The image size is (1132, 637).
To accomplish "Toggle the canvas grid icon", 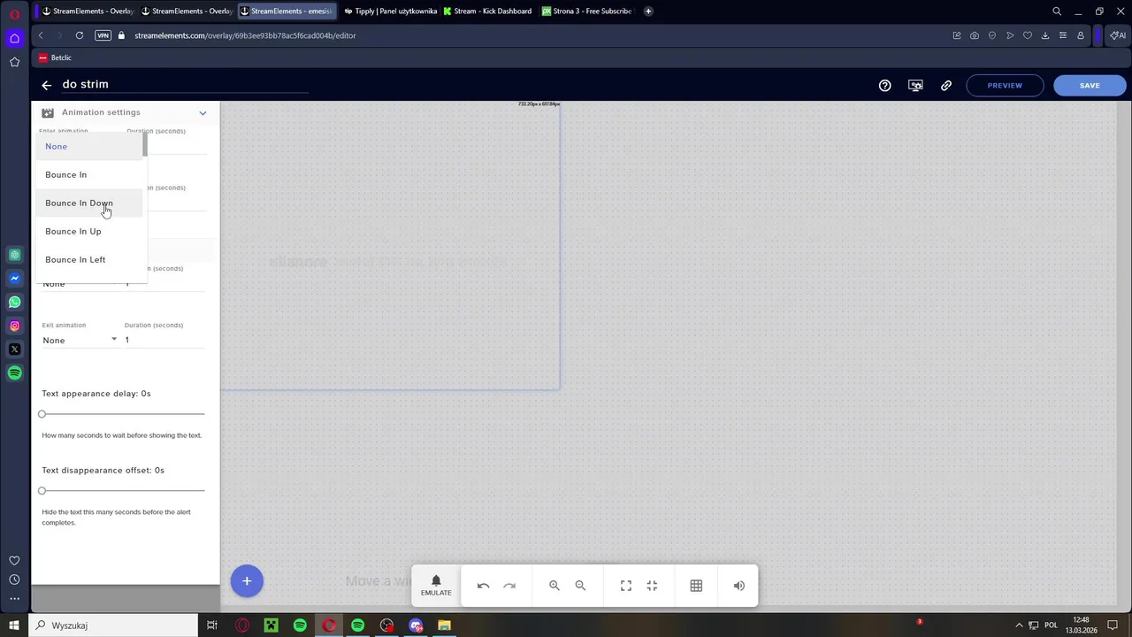I will pyautogui.click(x=696, y=586).
